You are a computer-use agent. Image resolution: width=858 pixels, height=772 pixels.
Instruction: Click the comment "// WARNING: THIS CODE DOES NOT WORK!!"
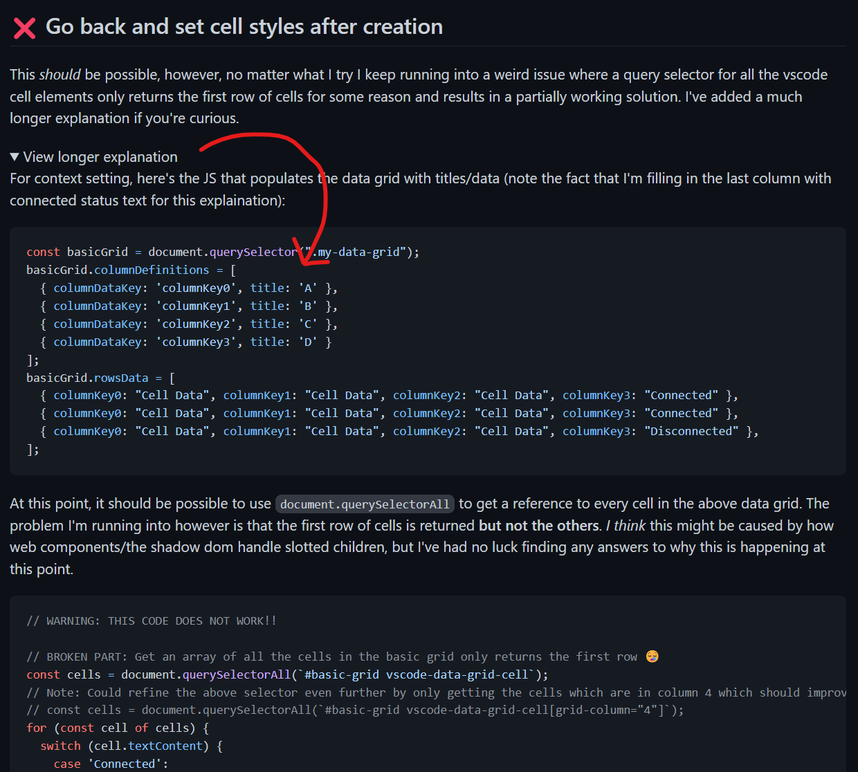[x=152, y=621]
